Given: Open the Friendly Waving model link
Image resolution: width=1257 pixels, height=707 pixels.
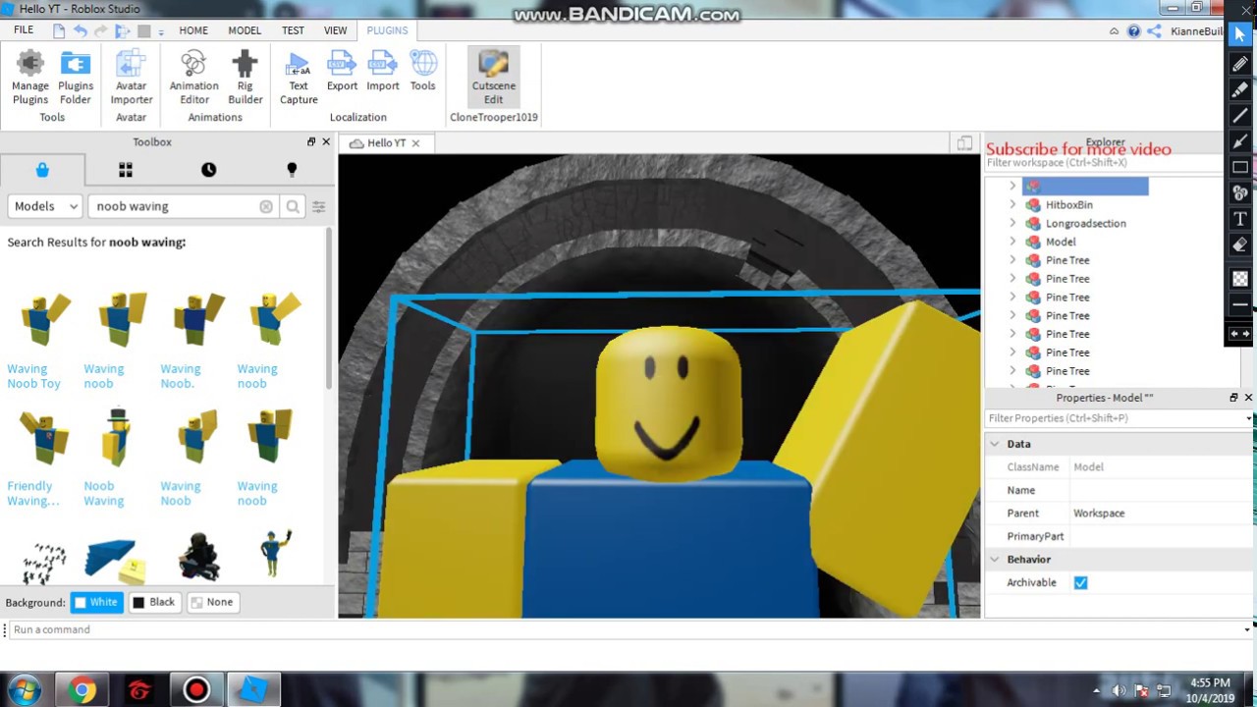Looking at the screenshot, I should pos(32,493).
